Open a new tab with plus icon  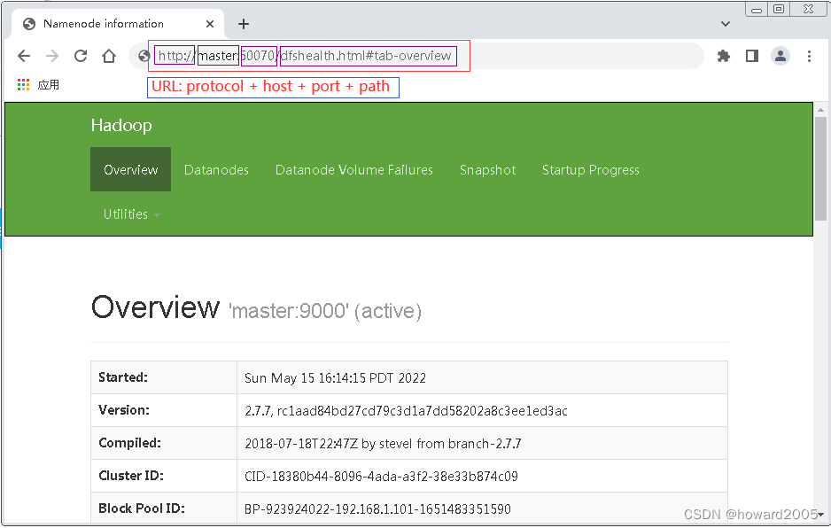pos(244,24)
